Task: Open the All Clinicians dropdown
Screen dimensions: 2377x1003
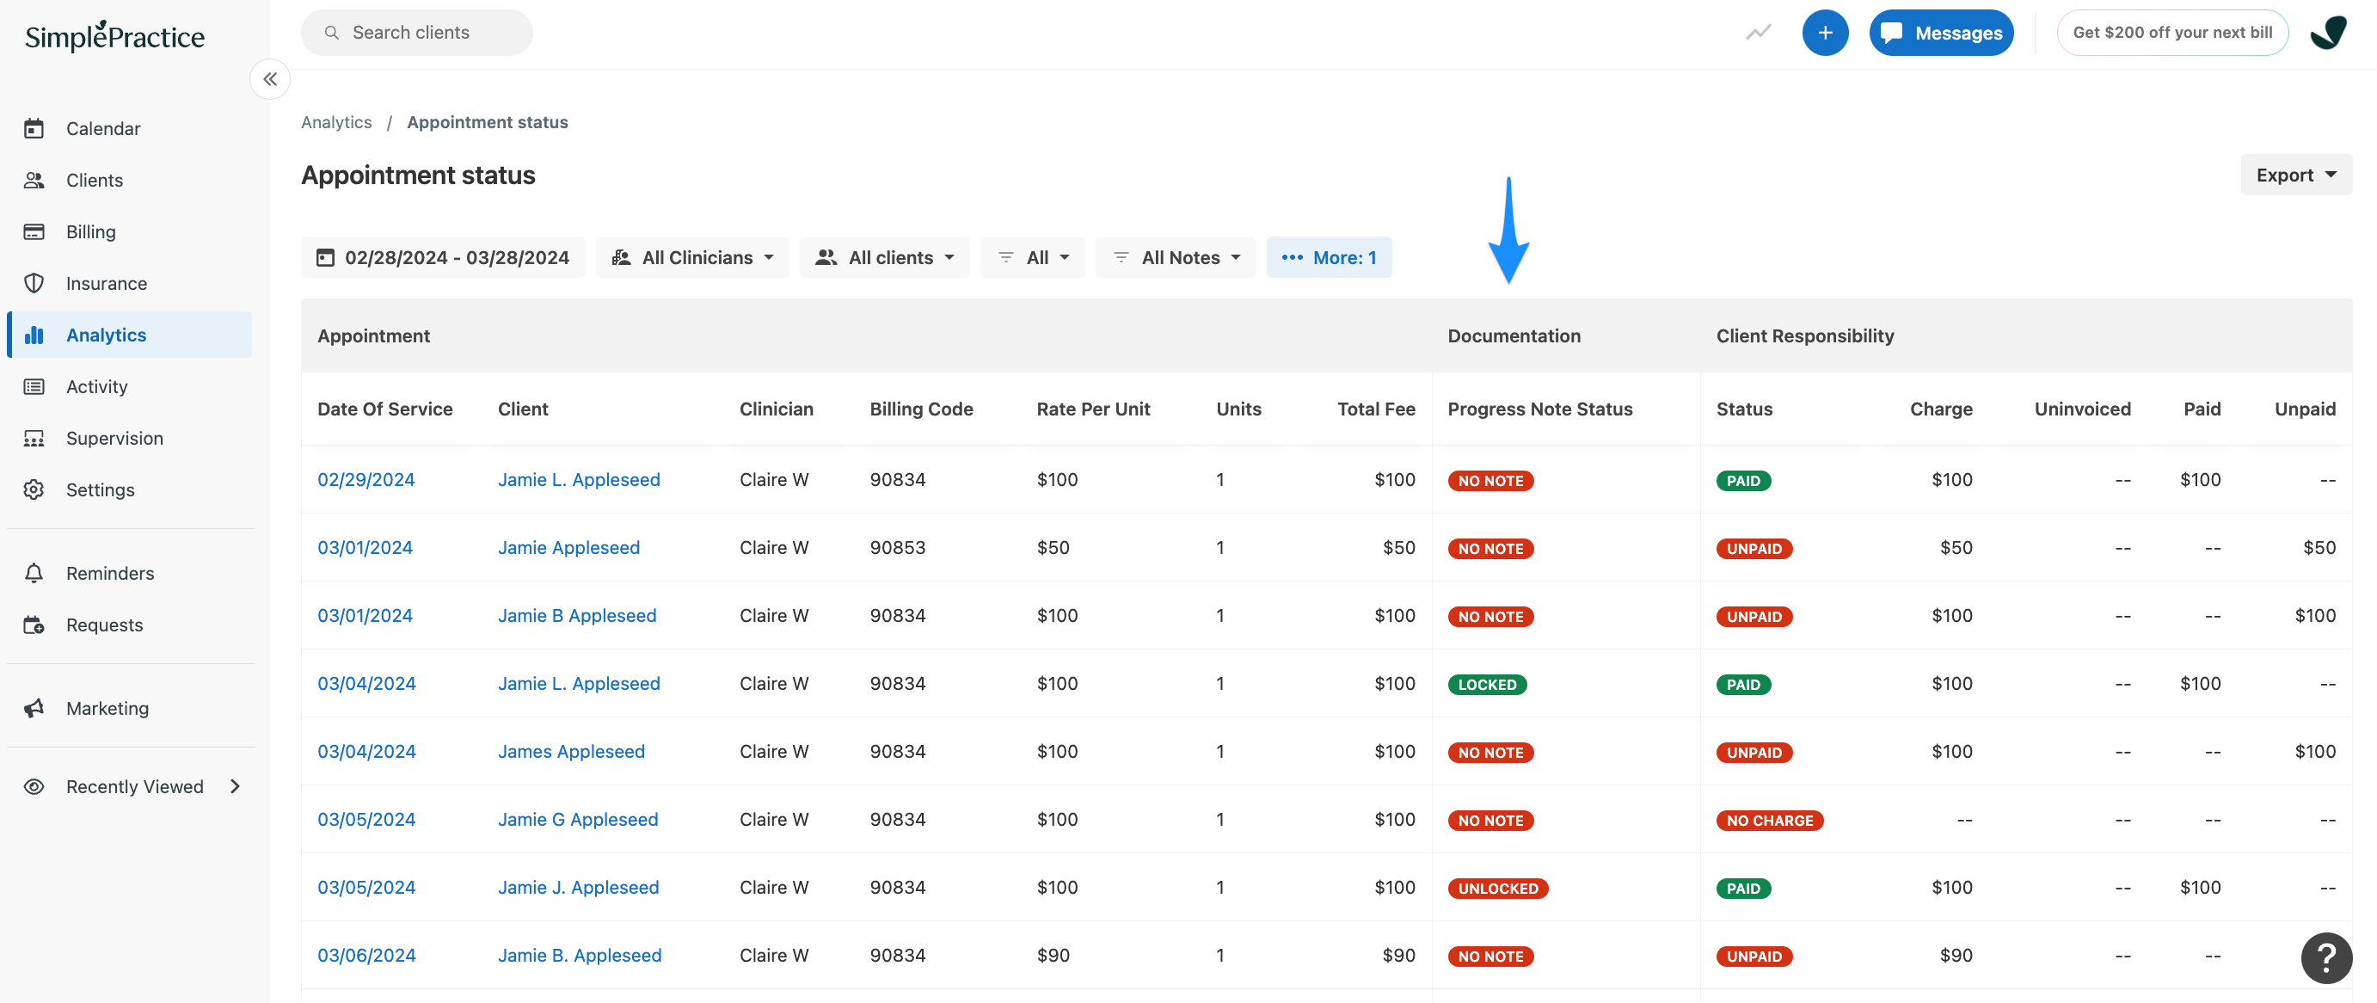Action: coord(693,257)
